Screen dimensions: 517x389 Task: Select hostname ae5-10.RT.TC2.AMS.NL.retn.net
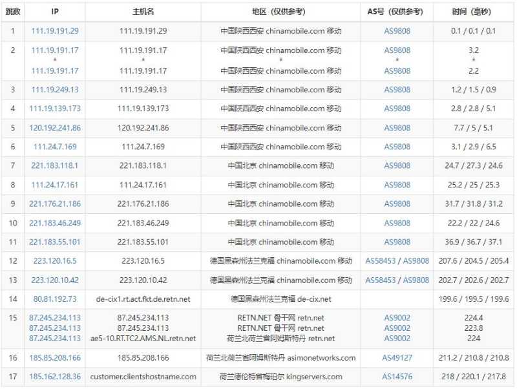(143, 339)
